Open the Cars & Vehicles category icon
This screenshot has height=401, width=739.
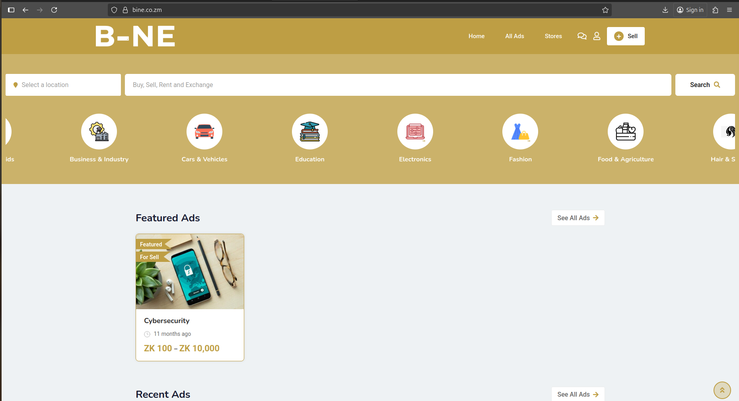pos(204,131)
